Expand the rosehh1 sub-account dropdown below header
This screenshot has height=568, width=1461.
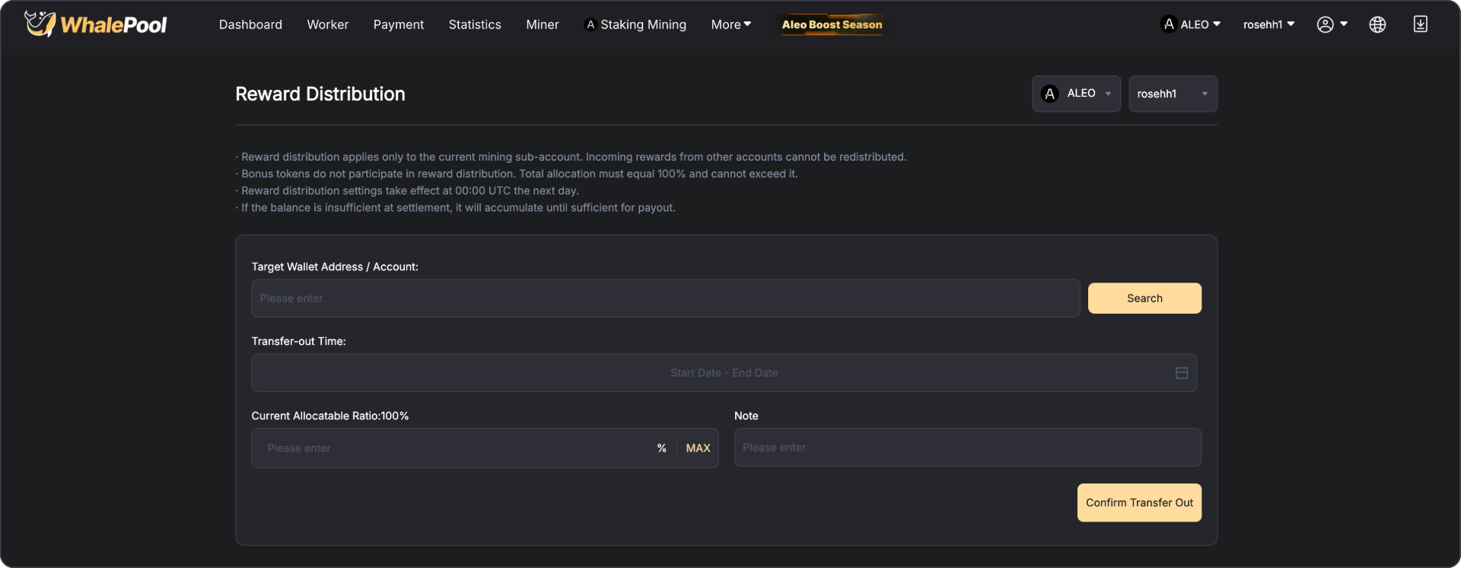[1173, 94]
